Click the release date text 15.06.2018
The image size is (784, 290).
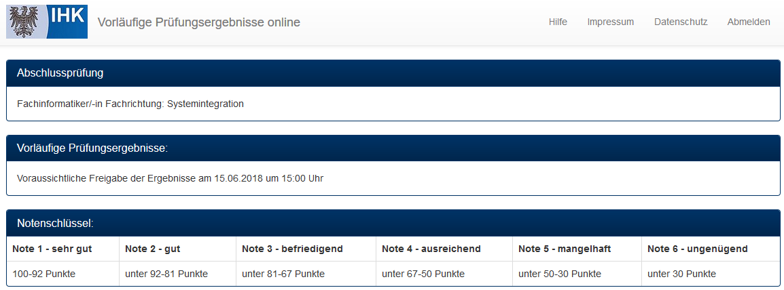click(237, 179)
